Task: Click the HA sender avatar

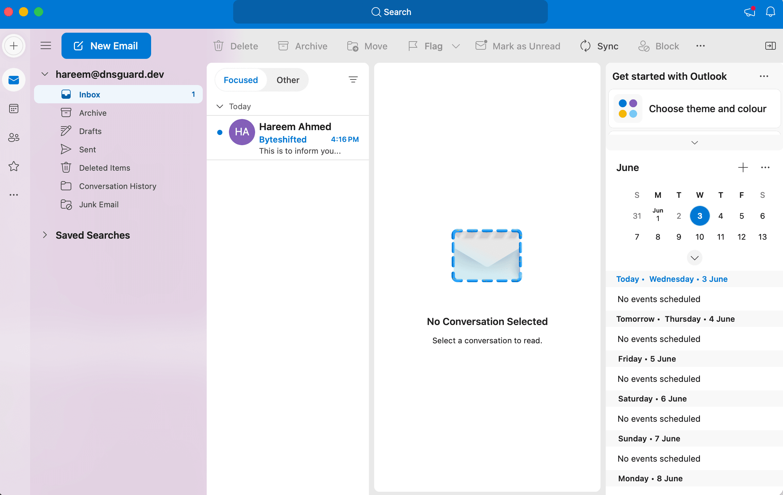Action: [242, 132]
